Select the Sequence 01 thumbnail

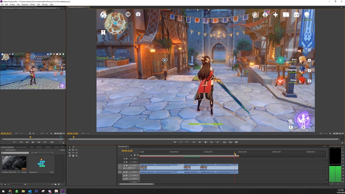click(x=42, y=163)
